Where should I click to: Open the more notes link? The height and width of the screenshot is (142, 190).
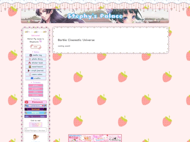coord(36,74)
